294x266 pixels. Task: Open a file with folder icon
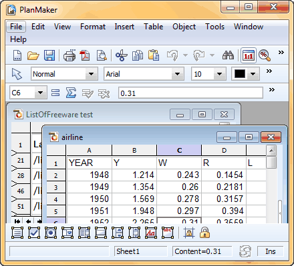pyautogui.click(x=33, y=55)
